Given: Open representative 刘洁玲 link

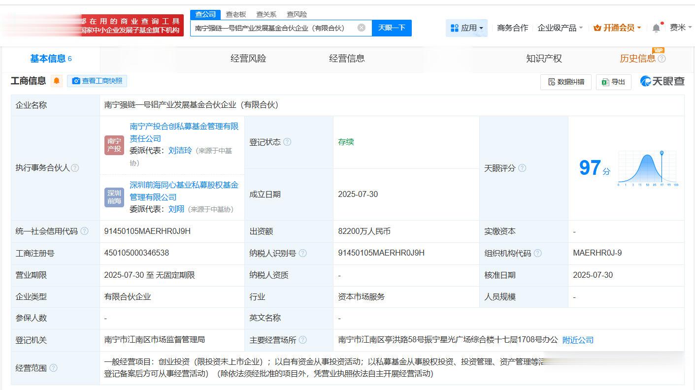Looking at the screenshot, I should tap(180, 151).
